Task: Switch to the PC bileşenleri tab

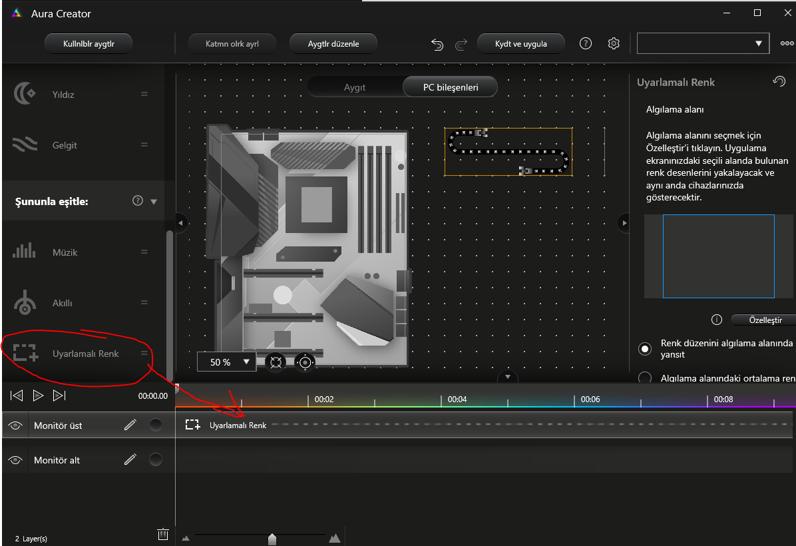Action: (450, 87)
